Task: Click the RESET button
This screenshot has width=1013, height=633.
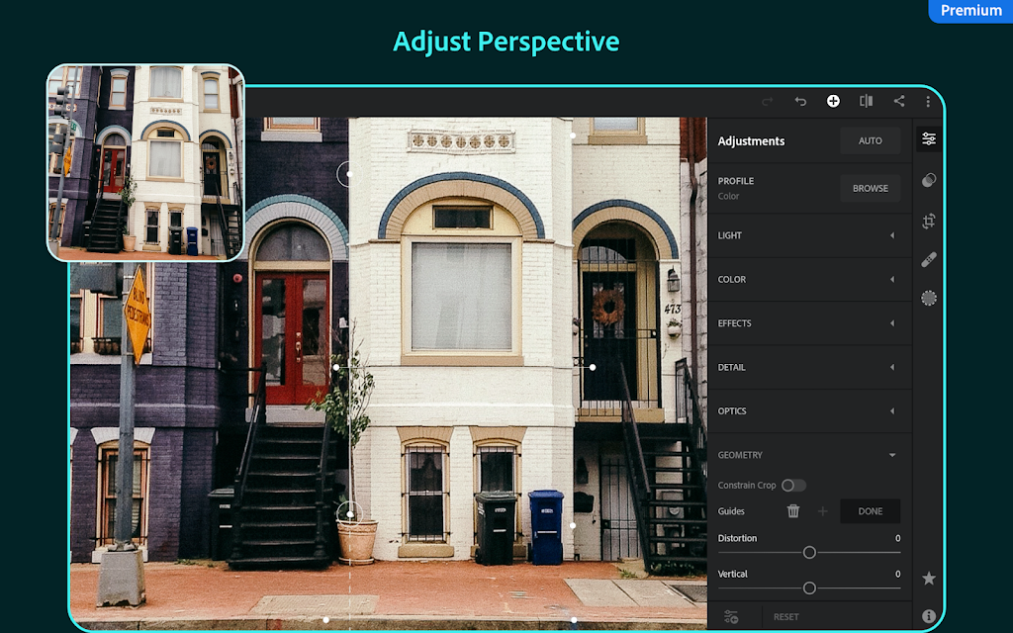Action: [786, 617]
